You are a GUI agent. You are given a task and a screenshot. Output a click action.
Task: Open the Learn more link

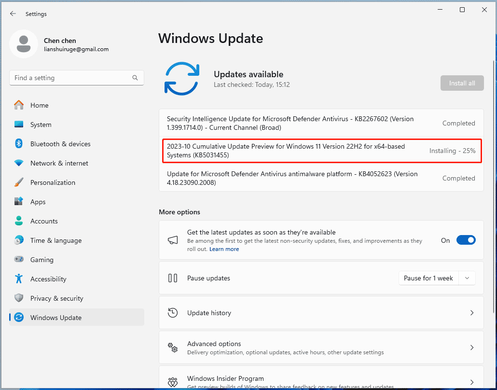(224, 249)
